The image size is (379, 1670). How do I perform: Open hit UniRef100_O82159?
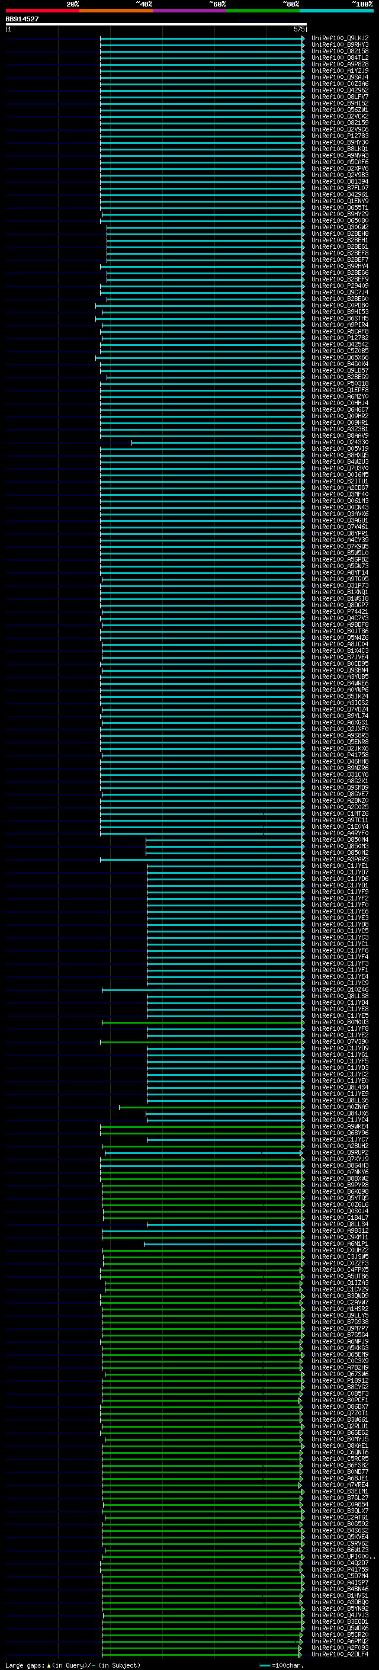point(340,123)
